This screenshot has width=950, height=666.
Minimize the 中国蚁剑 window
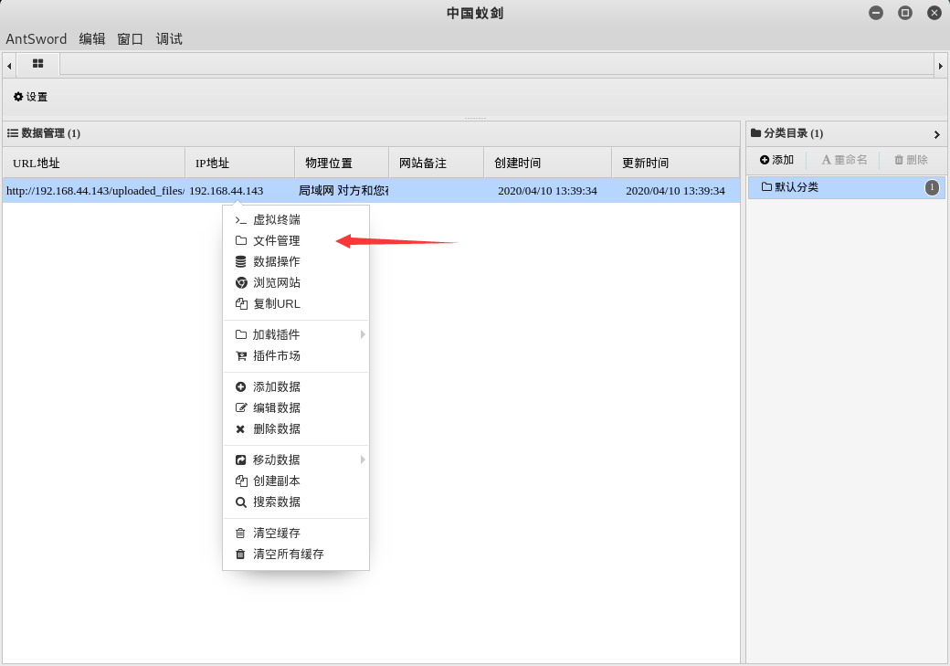875,13
